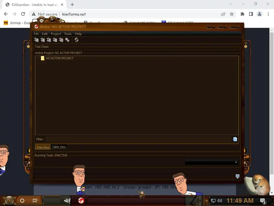The width and height of the screenshot is (274, 206).
Task: Select the NO ACTIVE PROJECT tree node
Action: pos(60,58)
